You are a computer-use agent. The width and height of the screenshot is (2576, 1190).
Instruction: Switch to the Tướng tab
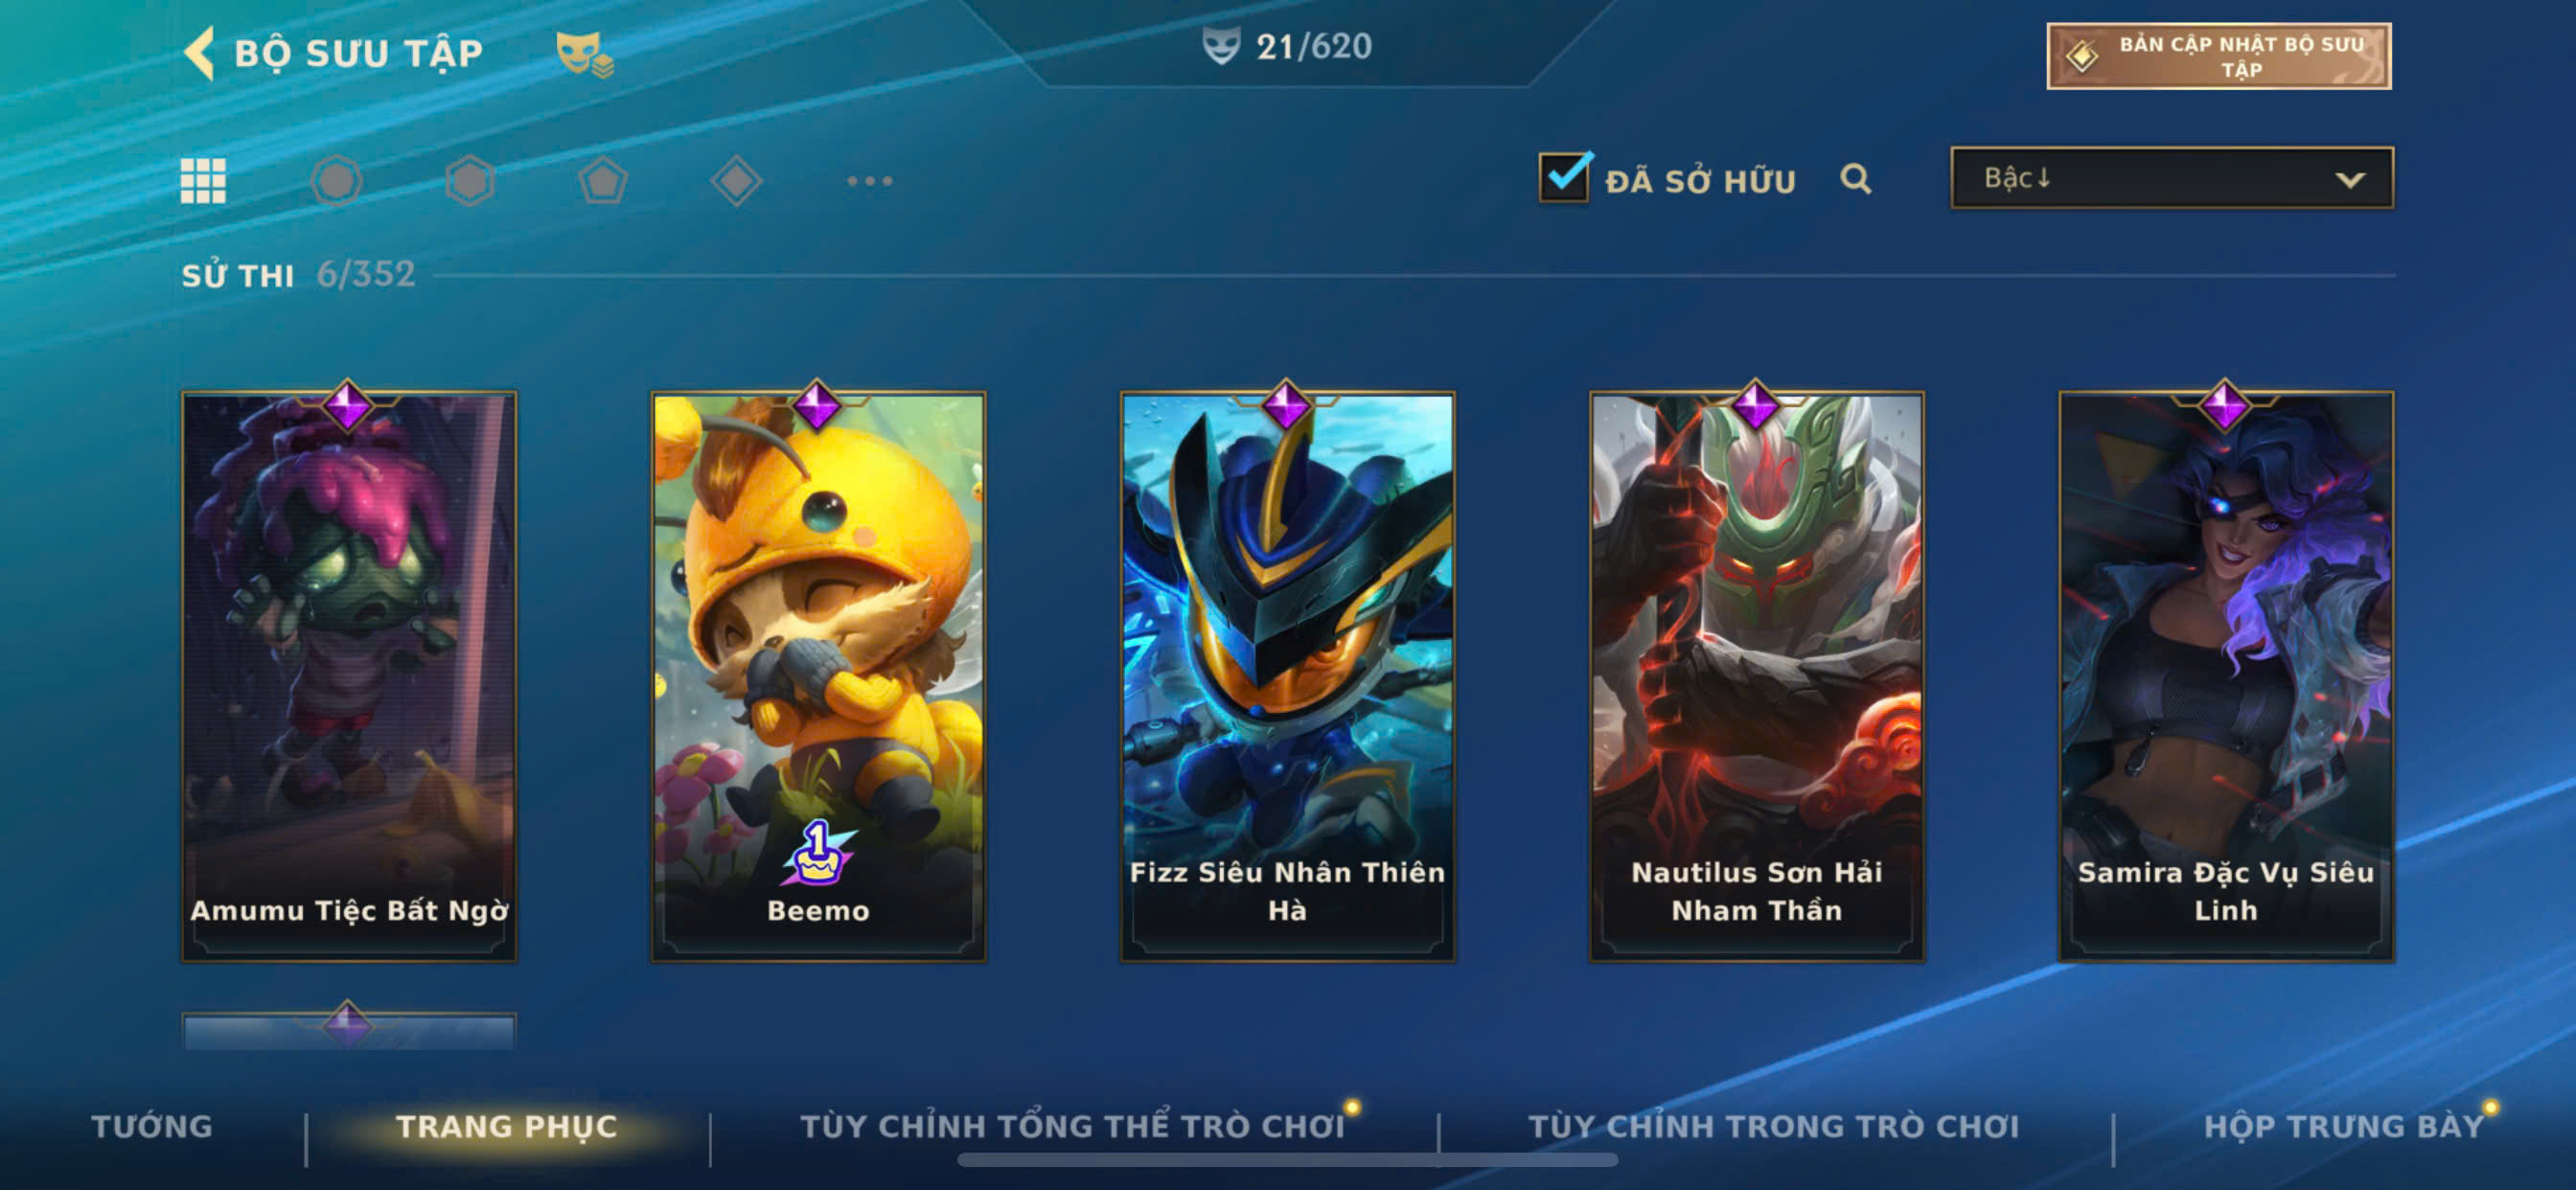pyautogui.click(x=152, y=1126)
